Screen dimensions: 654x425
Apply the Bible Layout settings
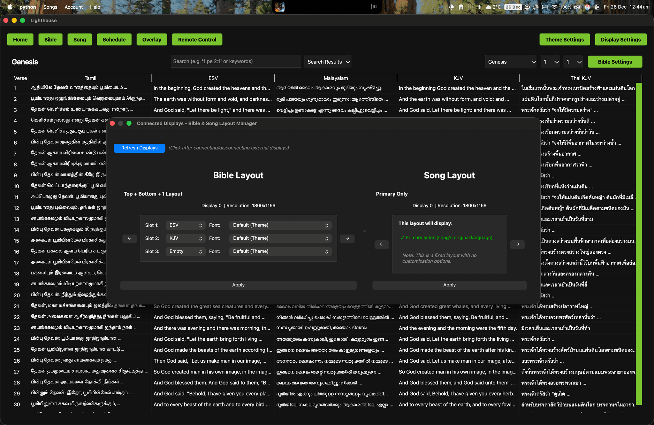pos(238,285)
